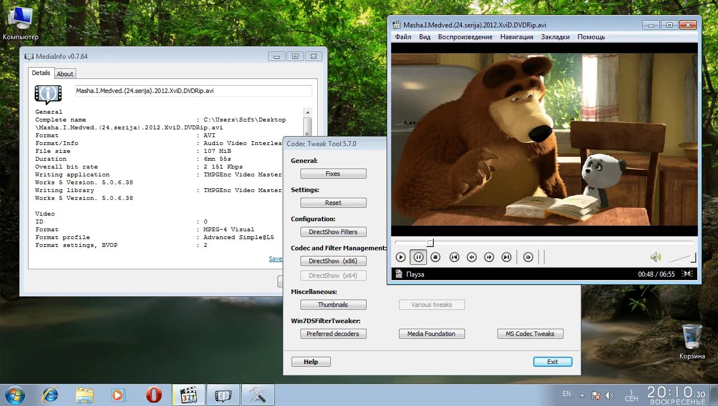718x406 pixels.
Task: Open the Файл menu
Action: coord(403,37)
